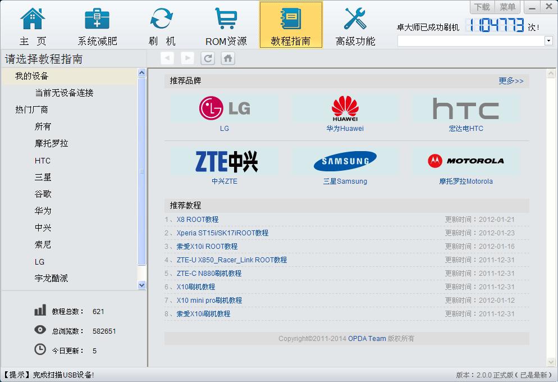Select 中兴 in manufacturer list
558x382 pixels.
43,228
